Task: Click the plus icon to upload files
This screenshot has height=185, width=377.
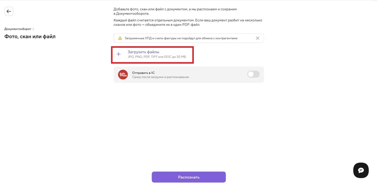Action: coord(119,54)
